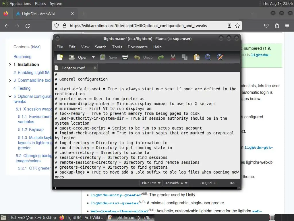This screenshot has width=294, height=221.
Task: Open a file with Pluma's Open button
Action: (x=78, y=57)
